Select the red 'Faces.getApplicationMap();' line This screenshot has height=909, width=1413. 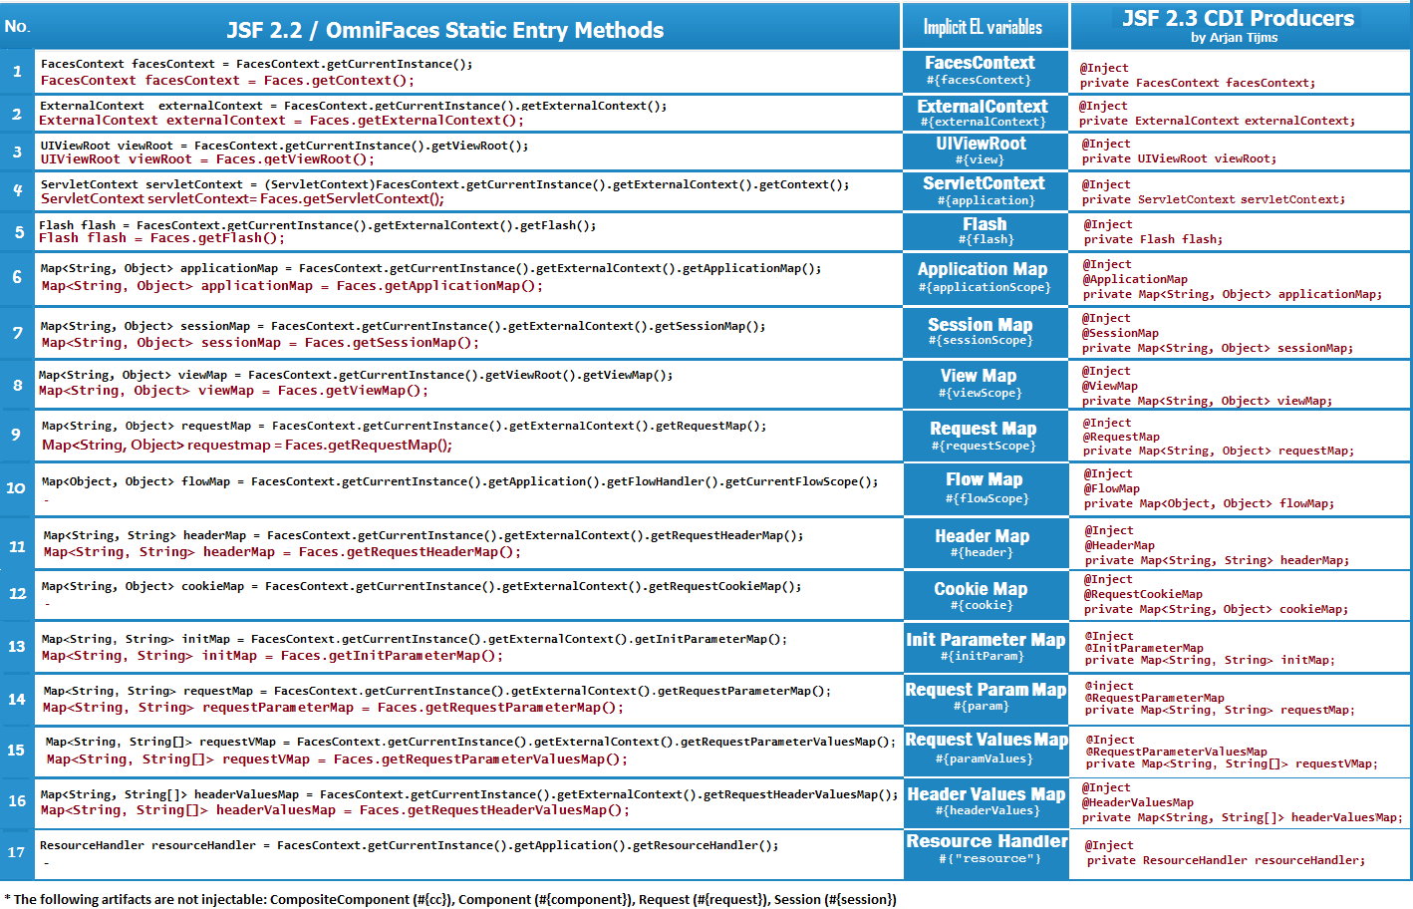pyautogui.click(x=292, y=286)
